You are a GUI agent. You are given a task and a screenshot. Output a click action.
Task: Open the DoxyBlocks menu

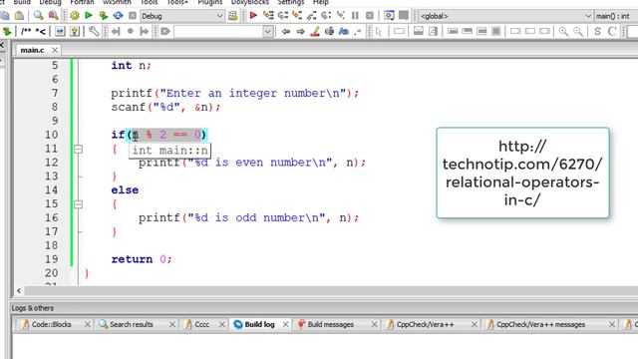coord(250,2)
